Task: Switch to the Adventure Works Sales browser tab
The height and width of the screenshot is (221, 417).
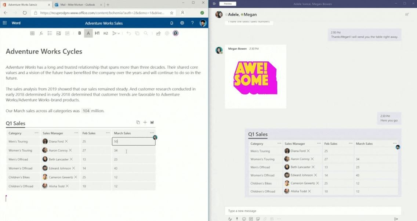Action: point(26,5)
